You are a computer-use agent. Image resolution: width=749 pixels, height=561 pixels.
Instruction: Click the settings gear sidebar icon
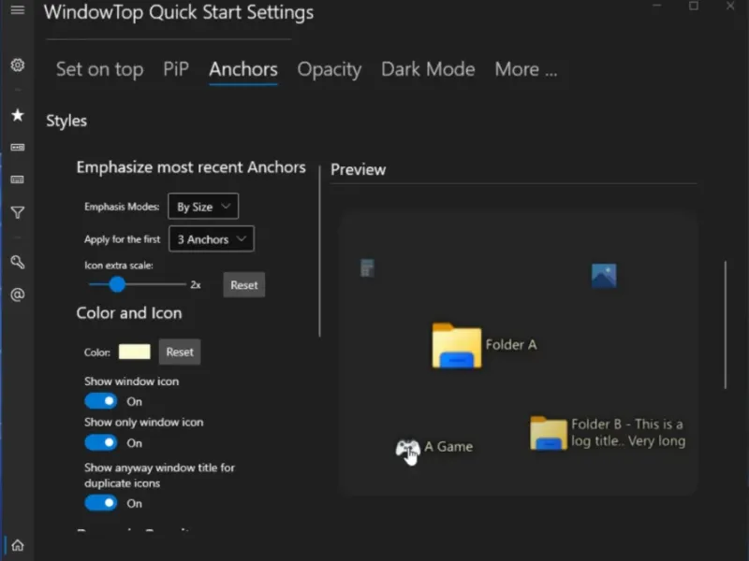click(x=17, y=65)
